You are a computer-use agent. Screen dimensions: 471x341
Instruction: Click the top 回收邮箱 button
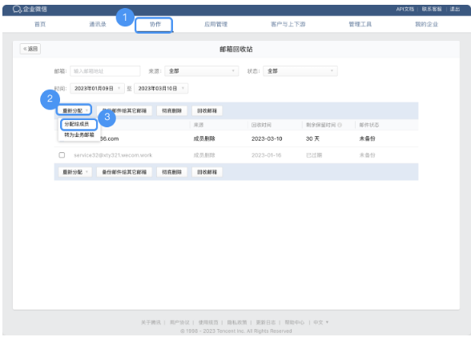[207, 110]
